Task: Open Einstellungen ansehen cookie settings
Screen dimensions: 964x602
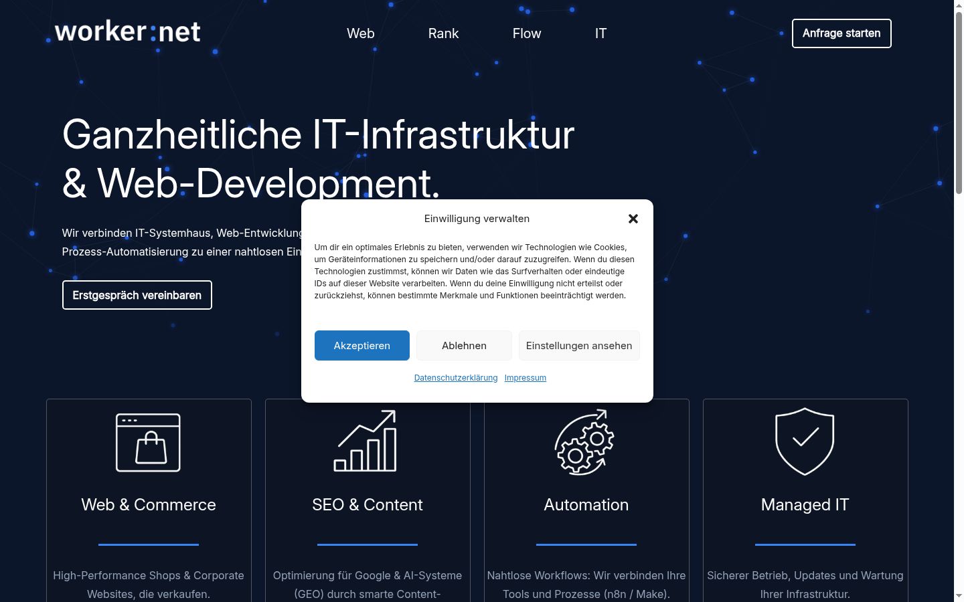Action: click(579, 346)
